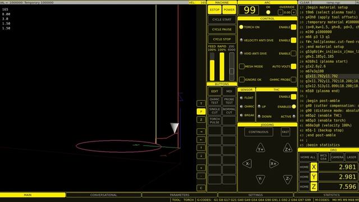Switch preview to Z view
This screenshot has width=359, height=202.
pos(201,120)
